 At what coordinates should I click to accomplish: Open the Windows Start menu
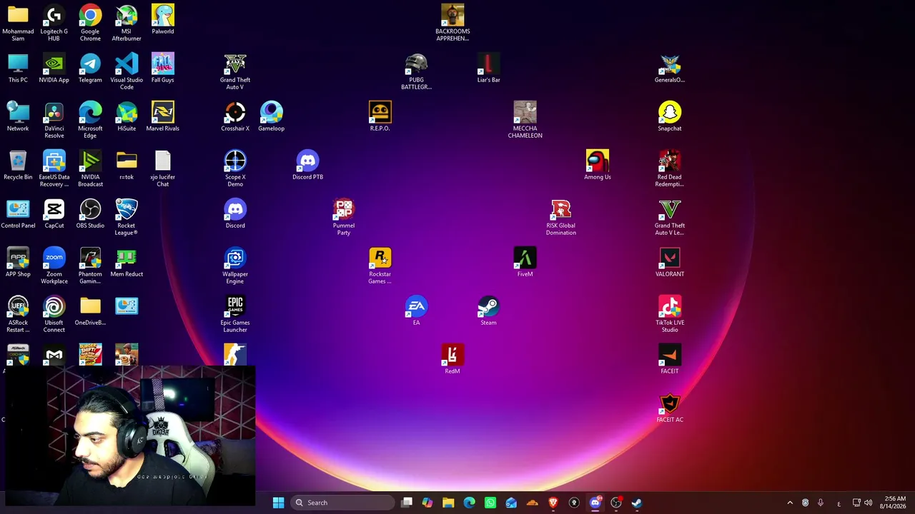279,503
